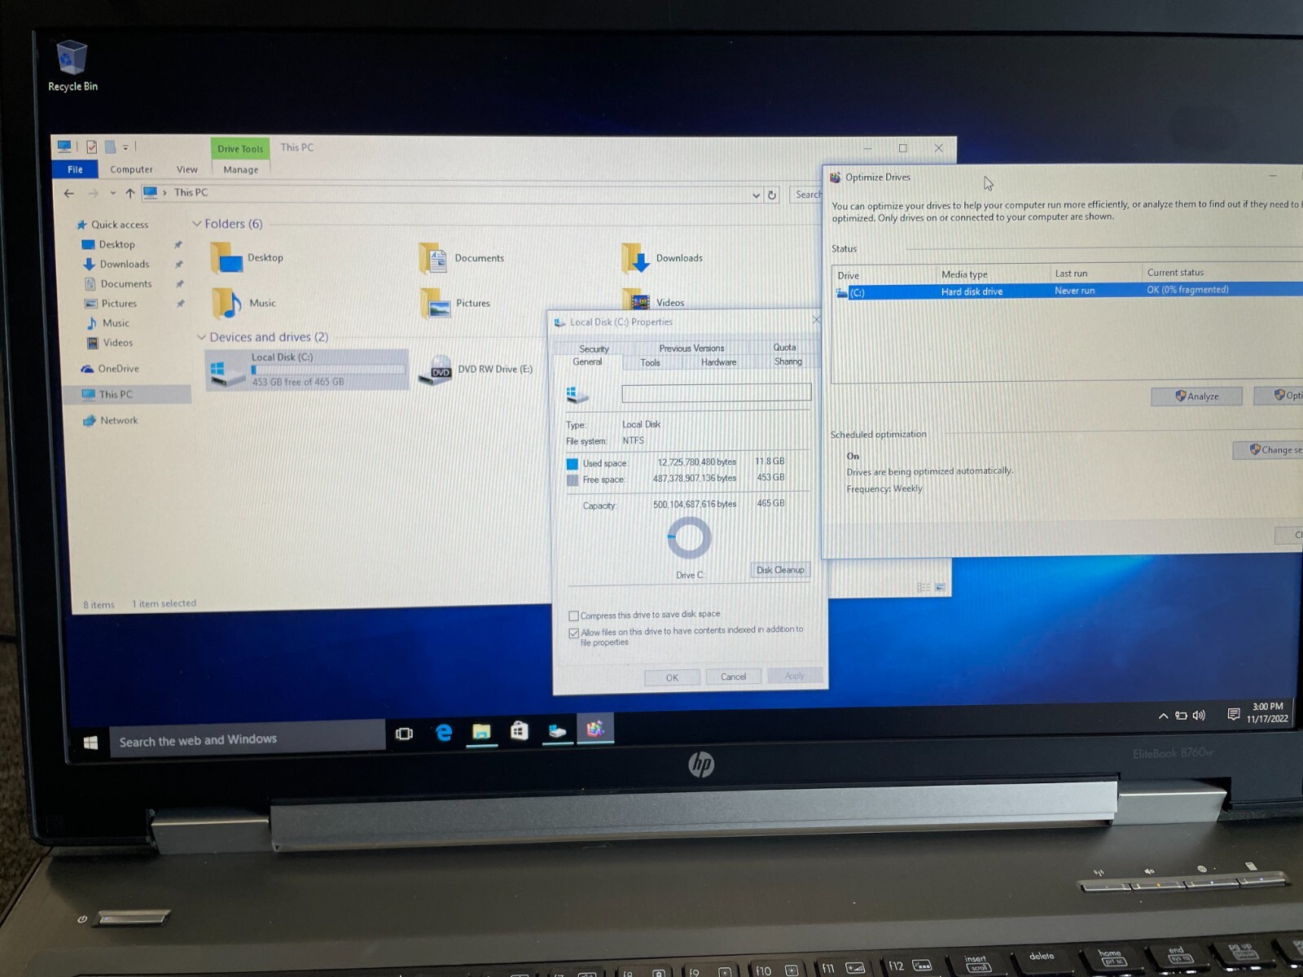Refresh the This PC view
1303x977 pixels.
(772, 195)
